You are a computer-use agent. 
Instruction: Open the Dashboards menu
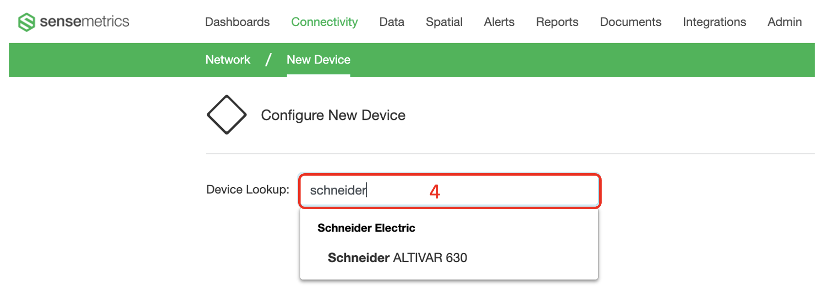tap(237, 22)
